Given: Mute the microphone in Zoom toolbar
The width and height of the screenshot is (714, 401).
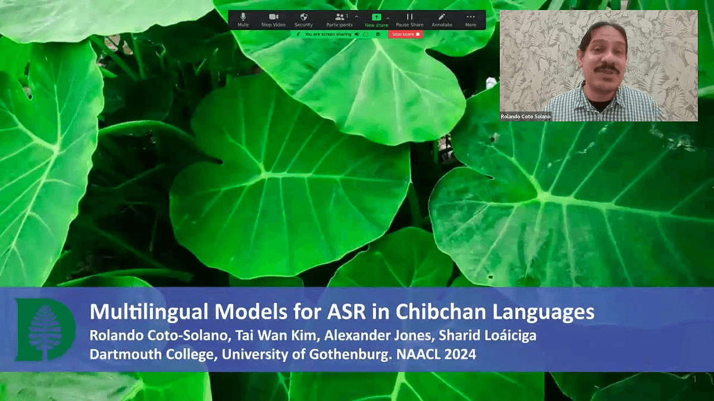Looking at the screenshot, I should [243, 19].
